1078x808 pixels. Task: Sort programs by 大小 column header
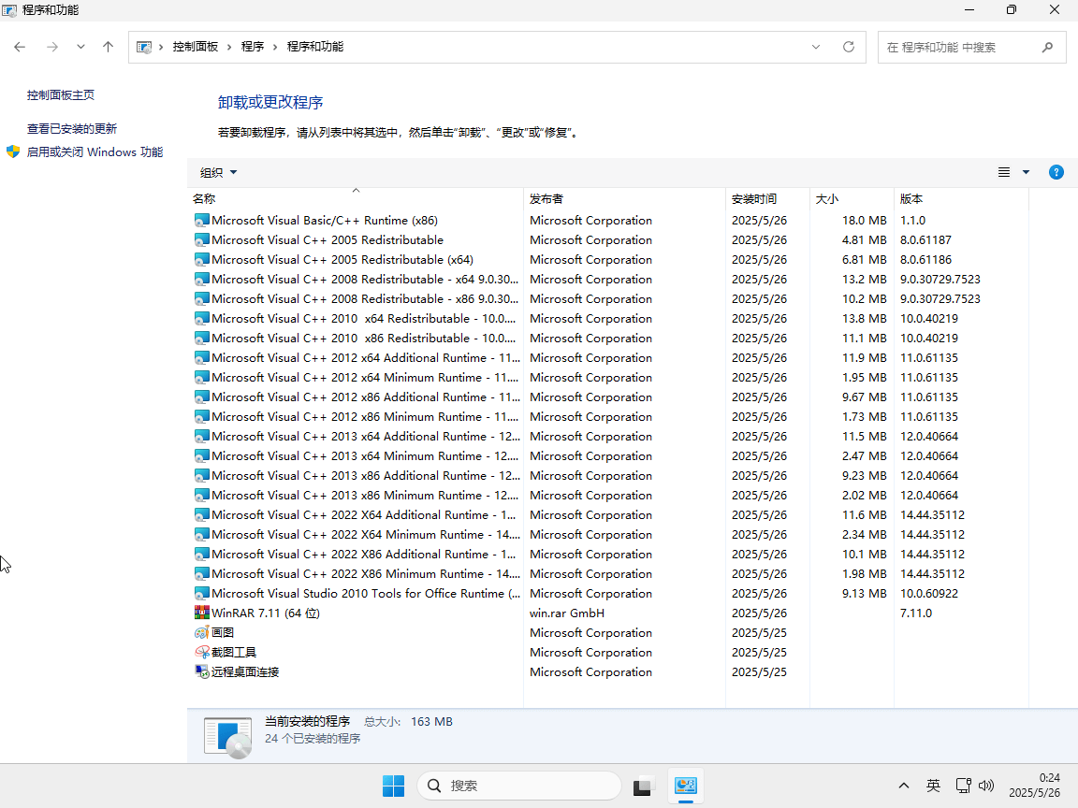(827, 199)
